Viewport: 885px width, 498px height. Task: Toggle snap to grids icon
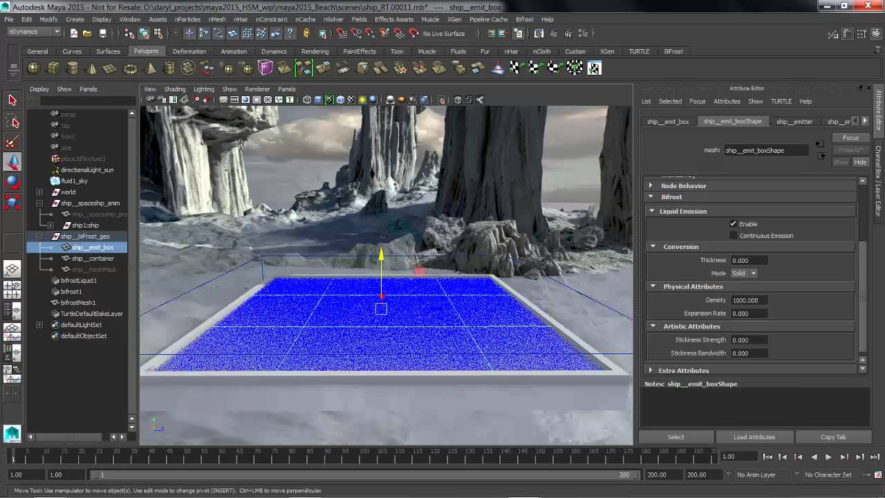point(341,33)
